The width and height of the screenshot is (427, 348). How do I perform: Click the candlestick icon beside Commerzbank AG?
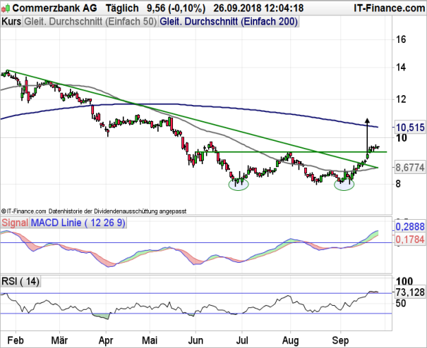point(6,8)
